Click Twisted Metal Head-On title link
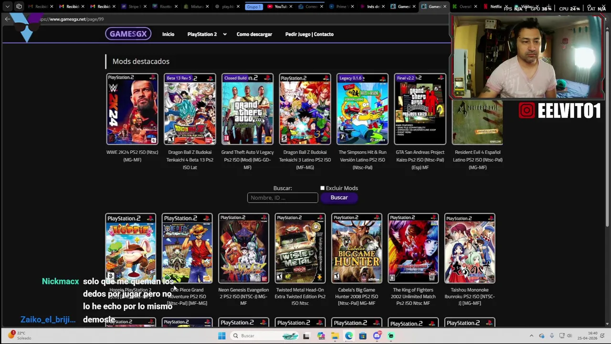 [300, 297]
